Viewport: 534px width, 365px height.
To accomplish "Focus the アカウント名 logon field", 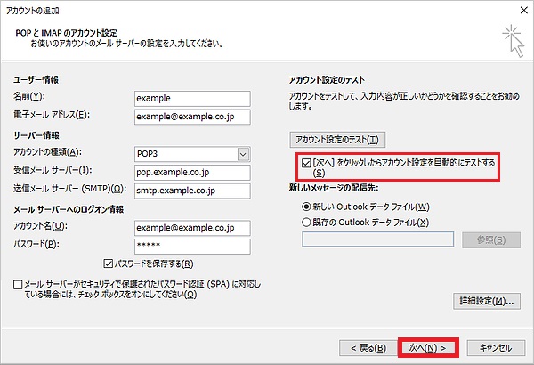I will 191,228.
